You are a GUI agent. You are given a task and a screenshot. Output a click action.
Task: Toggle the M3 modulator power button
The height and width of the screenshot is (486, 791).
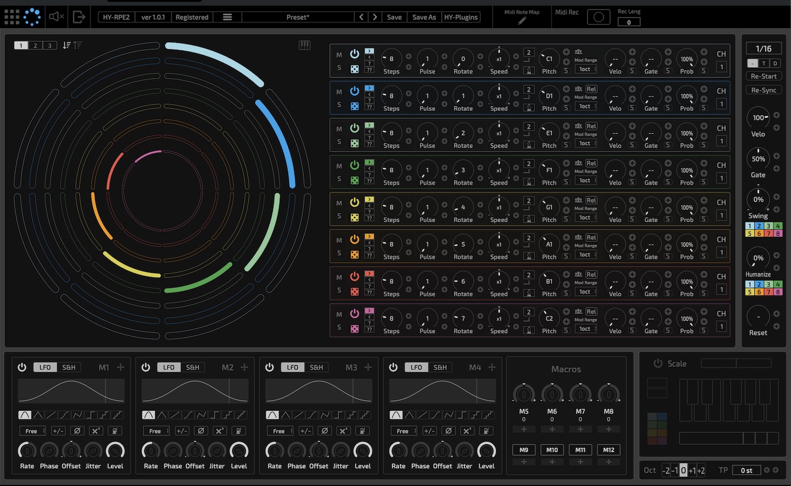270,367
